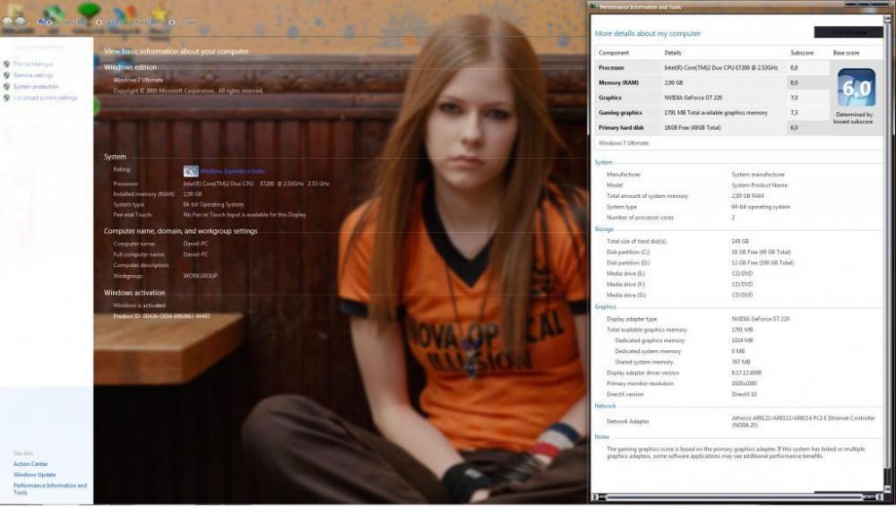Click the Device Manager shield icon
Image resolution: width=896 pixels, height=508 pixels.
point(6,65)
